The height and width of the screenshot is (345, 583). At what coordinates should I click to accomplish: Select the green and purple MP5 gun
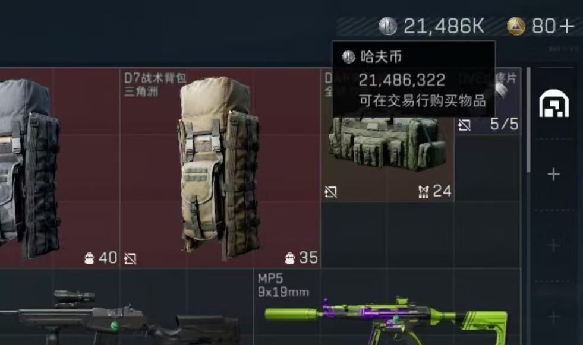387,307
